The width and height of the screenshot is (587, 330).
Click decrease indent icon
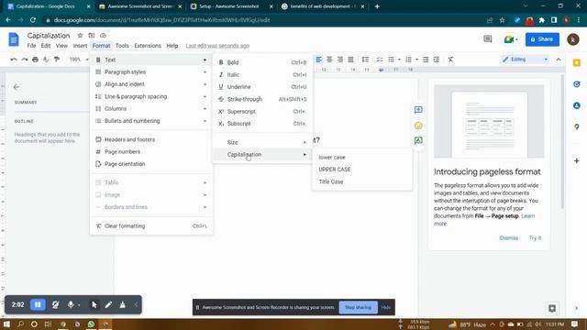(x=426, y=60)
